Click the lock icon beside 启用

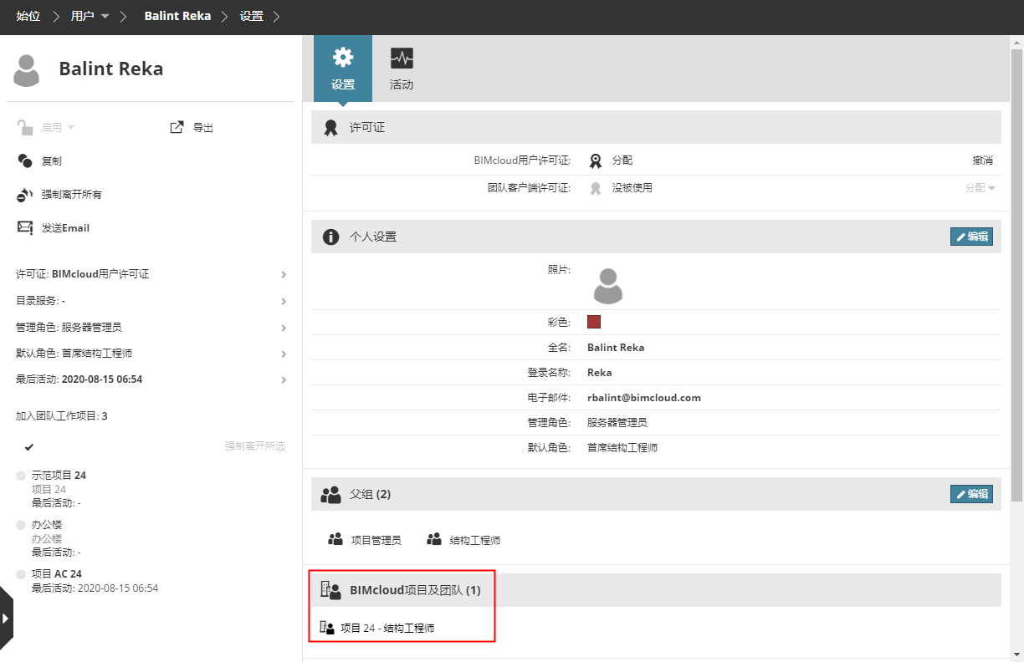(x=25, y=127)
